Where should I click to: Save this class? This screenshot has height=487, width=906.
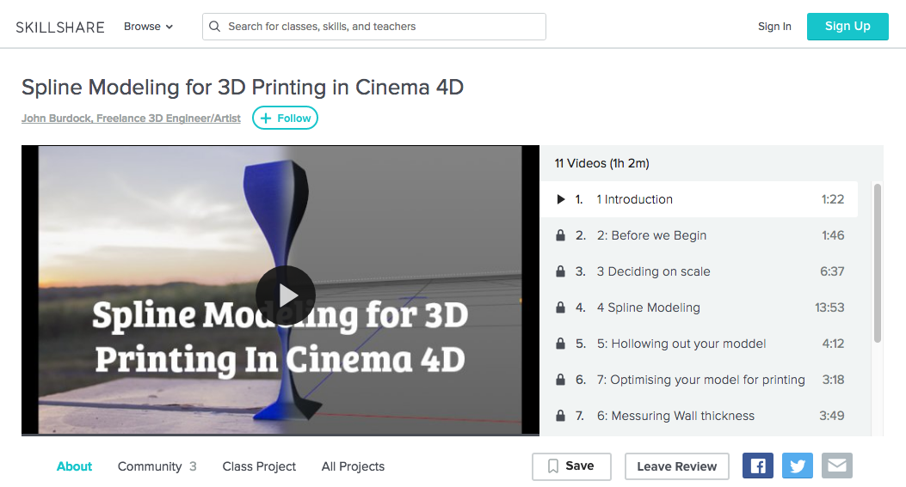click(x=571, y=466)
